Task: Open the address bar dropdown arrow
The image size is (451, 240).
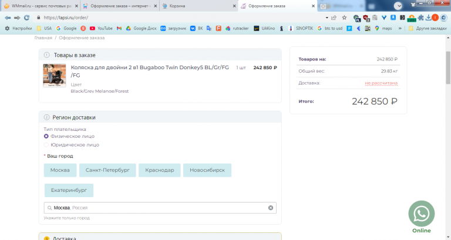Action: 327,18
